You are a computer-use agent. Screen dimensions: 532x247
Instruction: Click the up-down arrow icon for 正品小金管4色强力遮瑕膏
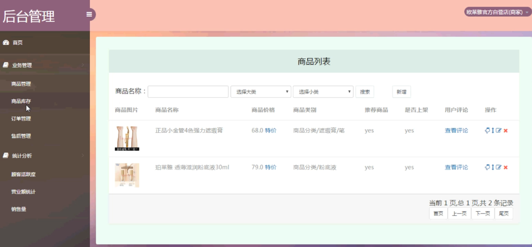point(493,130)
